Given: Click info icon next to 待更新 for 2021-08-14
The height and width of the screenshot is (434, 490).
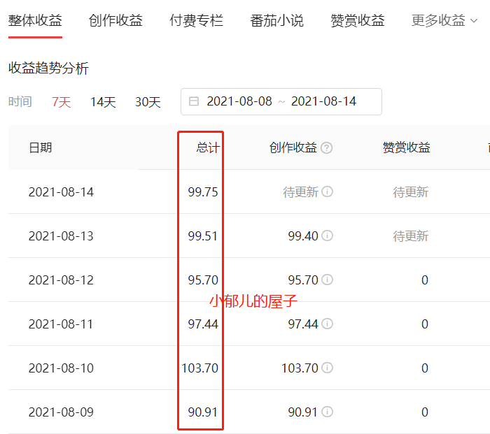Looking at the screenshot, I should (x=327, y=191).
